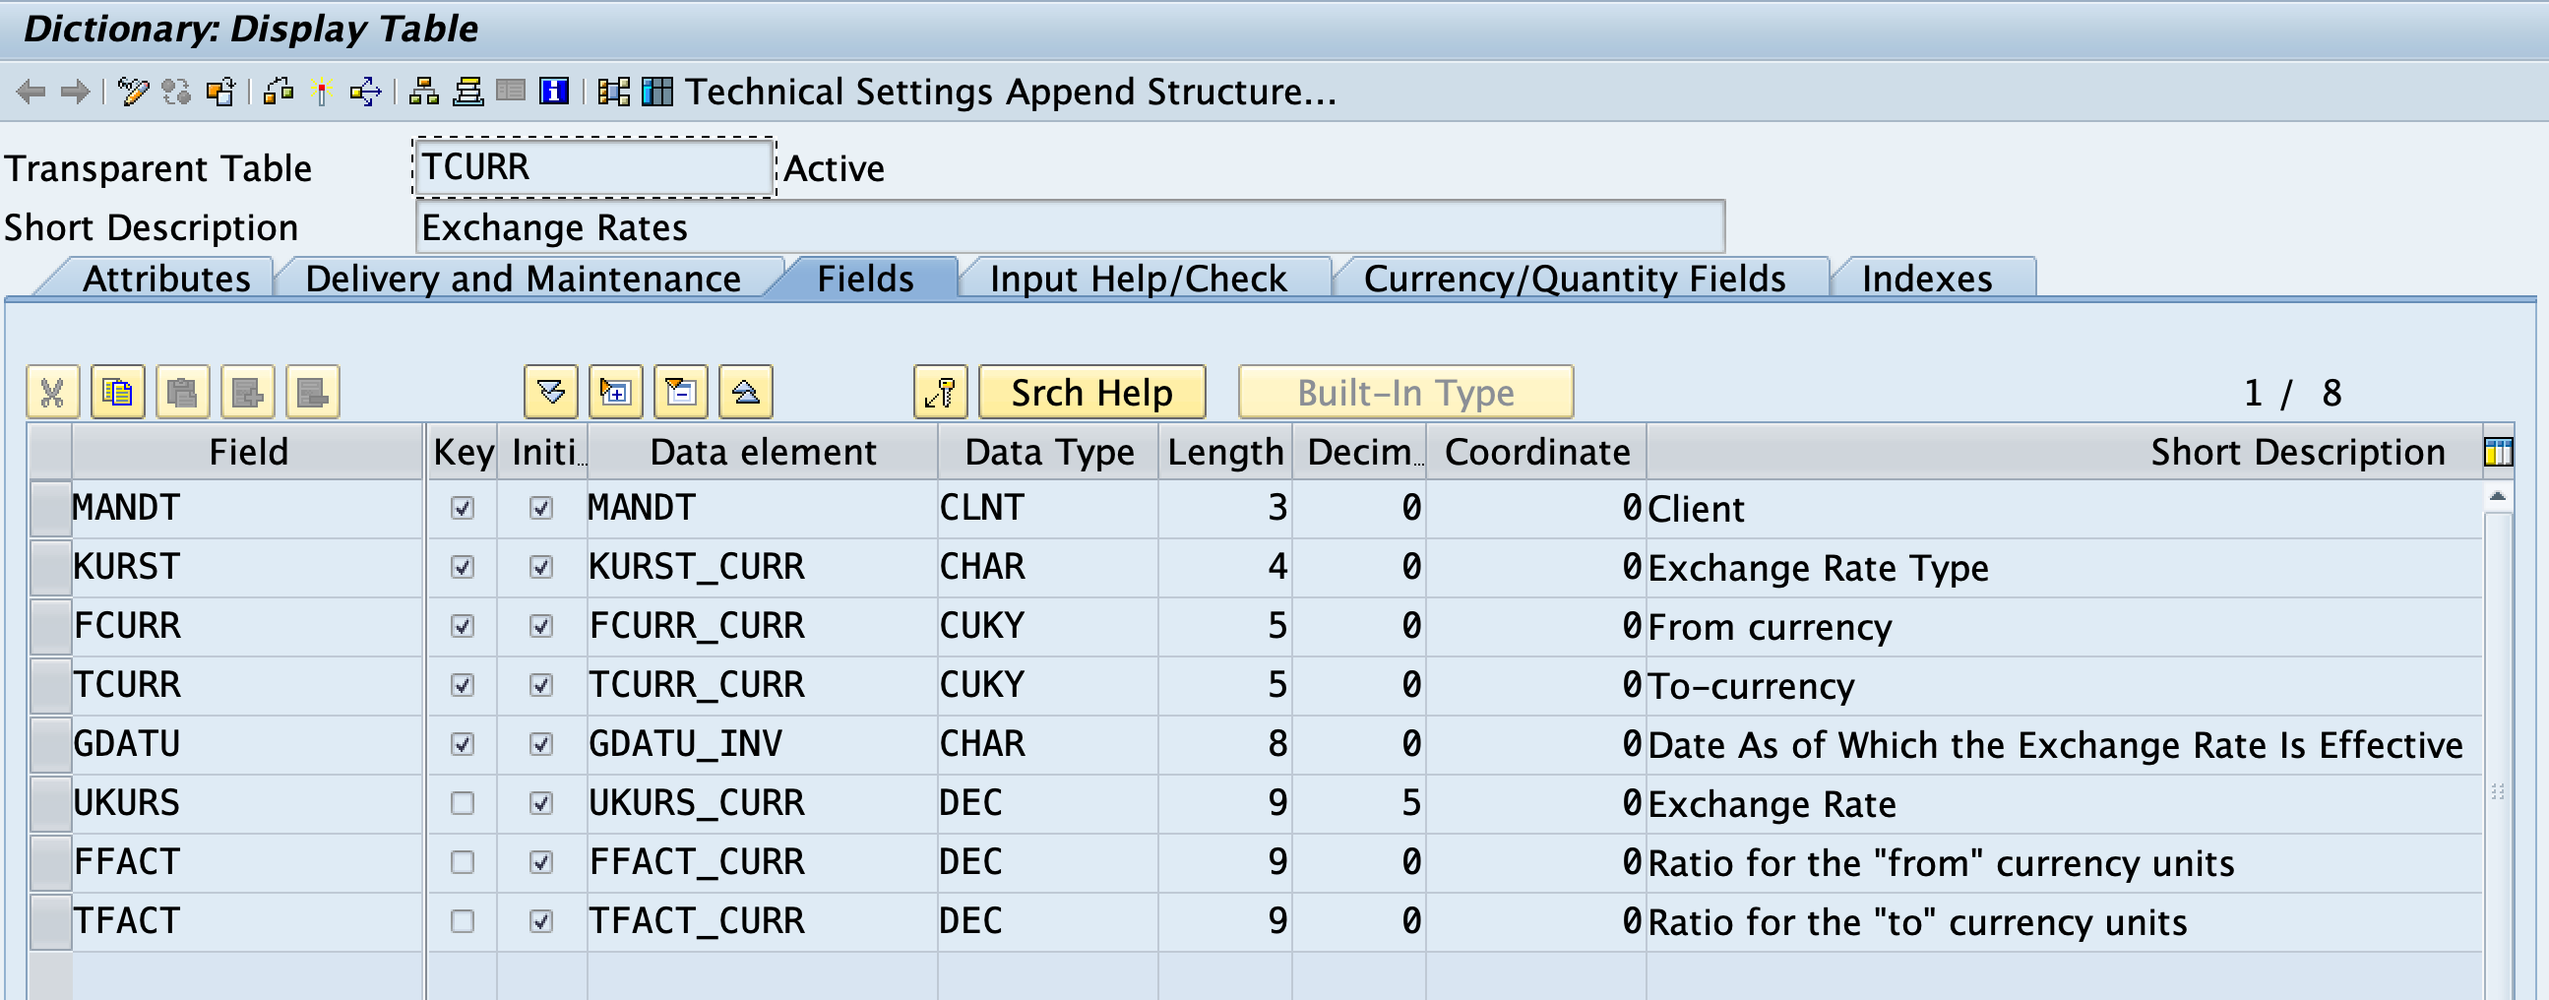The image size is (2549, 1000).
Task: Click the Display Navigation Window stack icon
Action: pyautogui.click(x=468, y=92)
